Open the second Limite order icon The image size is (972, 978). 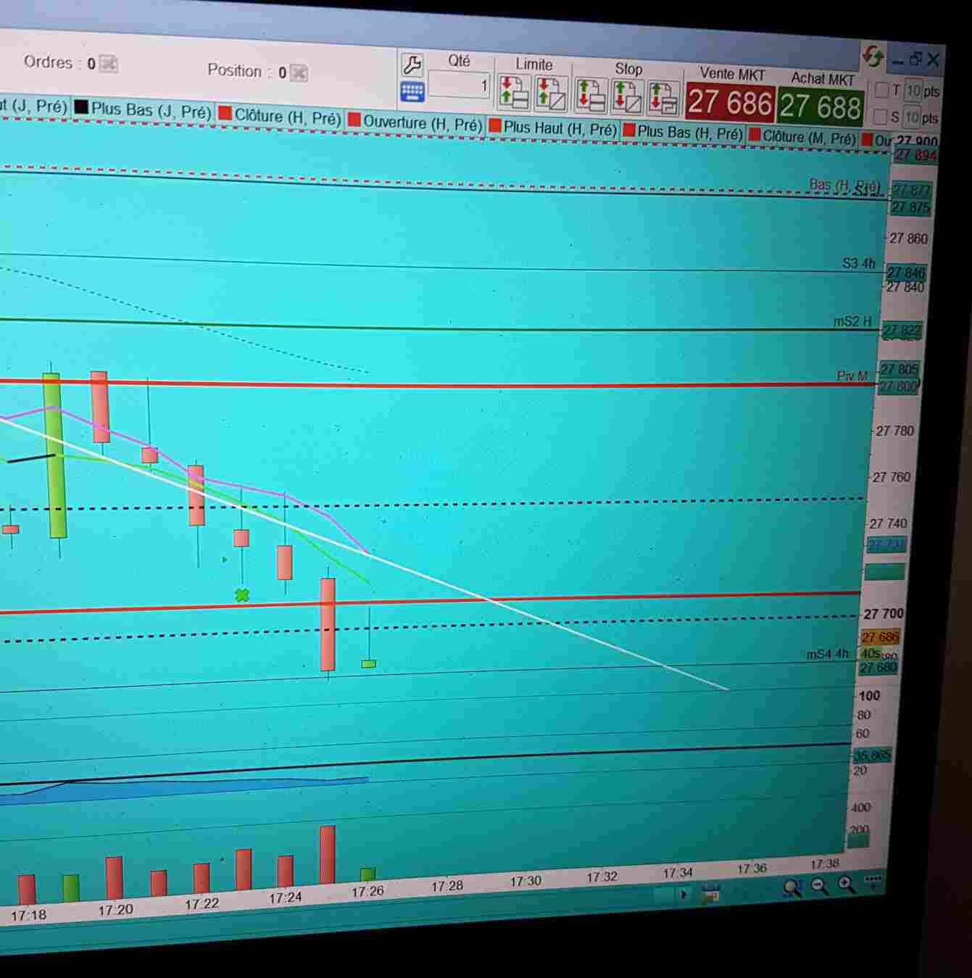(x=550, y=94)
